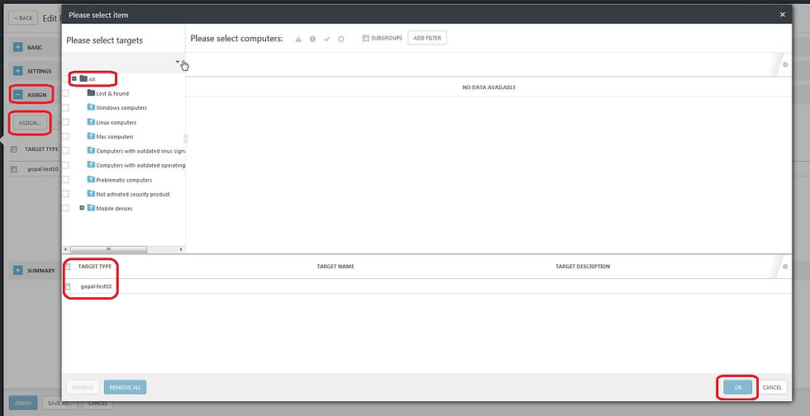810x416 pixels.
Task: Select the Problematic computers row text
Action: 124,180
